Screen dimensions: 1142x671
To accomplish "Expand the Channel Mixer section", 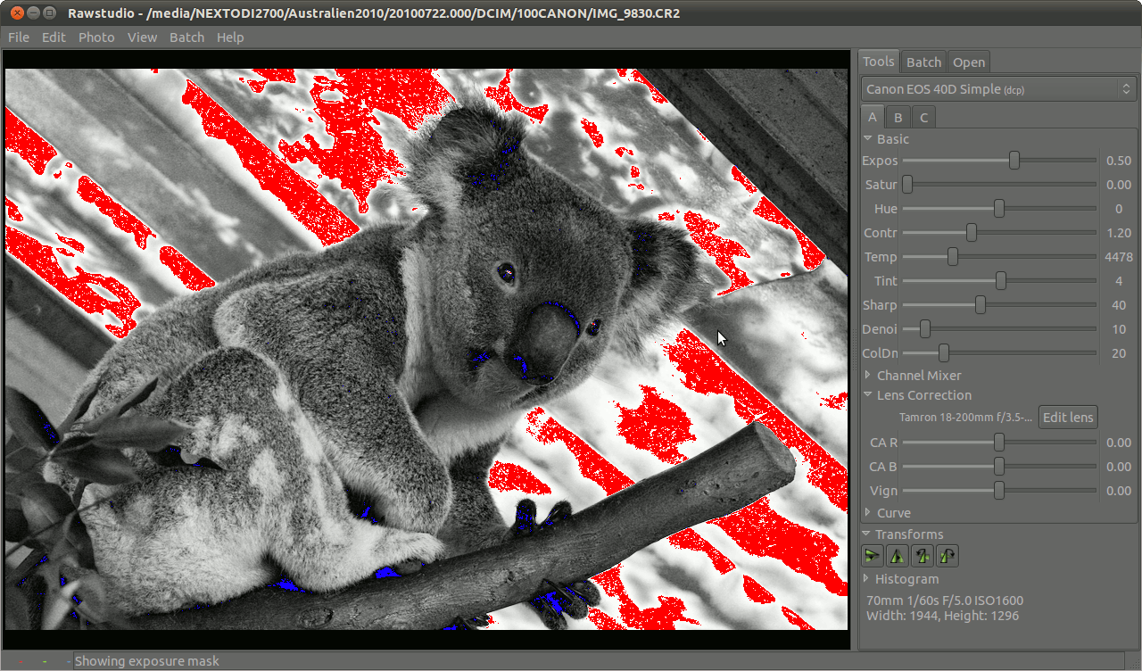I will (x=912, y=376).
